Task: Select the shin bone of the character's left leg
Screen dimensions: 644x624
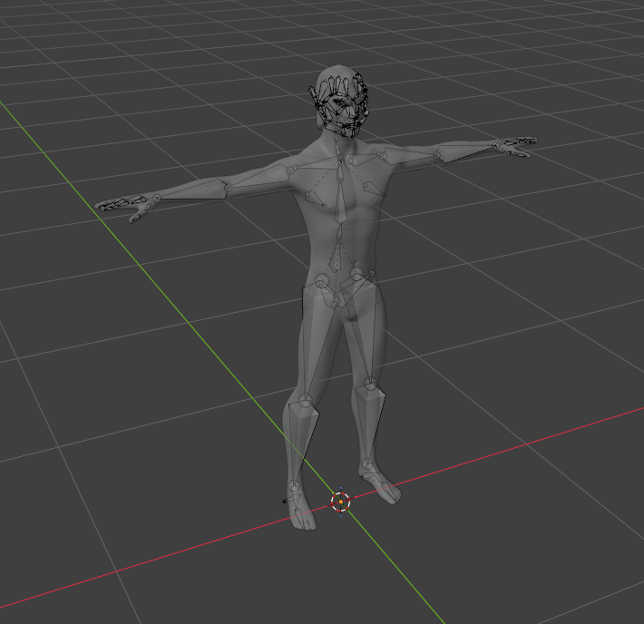Action: point(370,424)
